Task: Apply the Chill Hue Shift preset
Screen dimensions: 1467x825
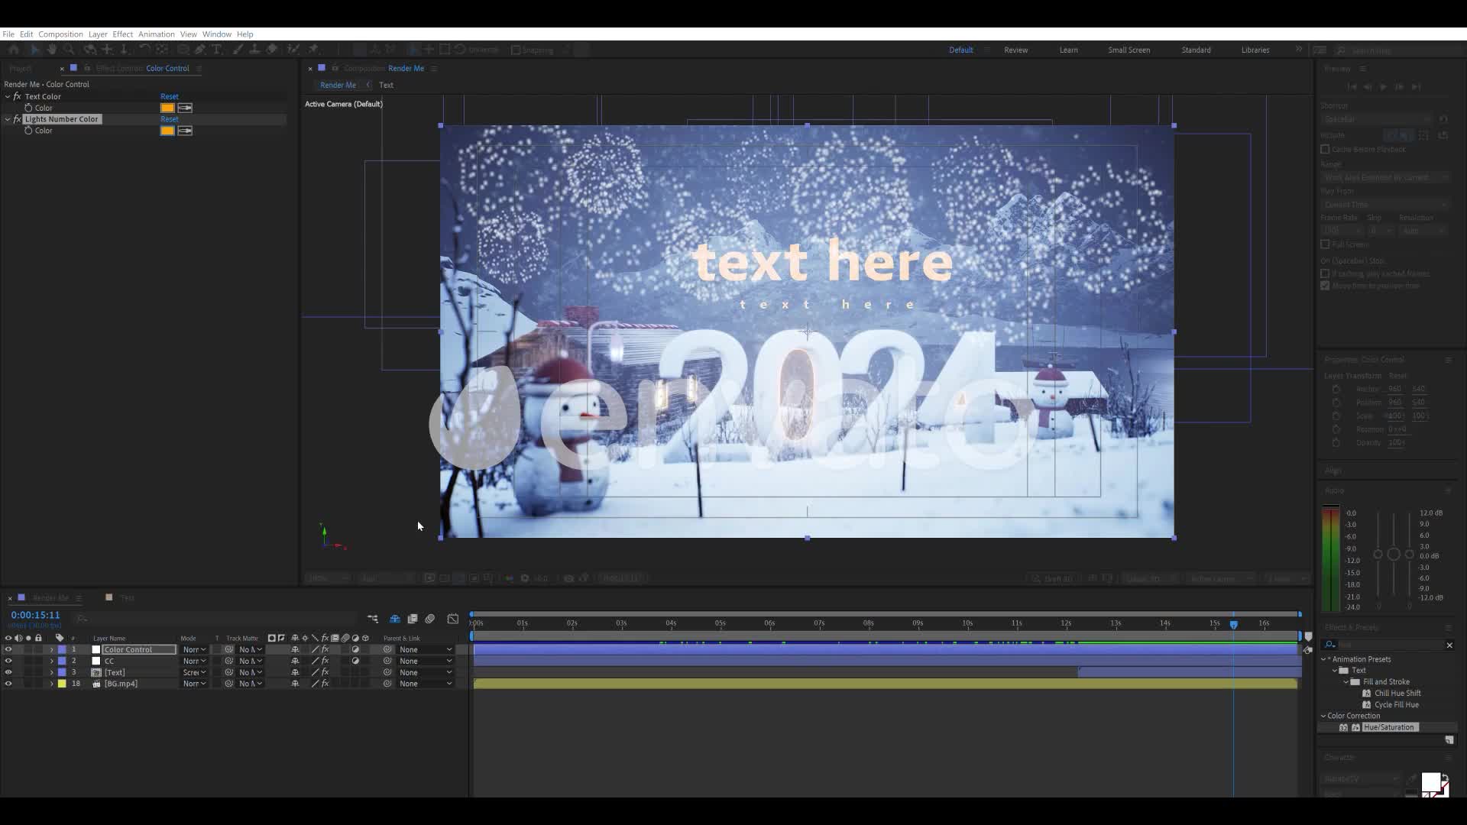Action: pos(1397,694)
